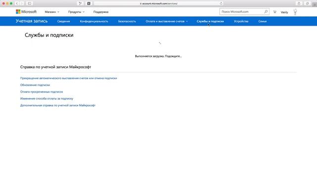The width and height of the screenshot is (317, 178).
Task: Click the Safari address bar
Action: point(158,3)
